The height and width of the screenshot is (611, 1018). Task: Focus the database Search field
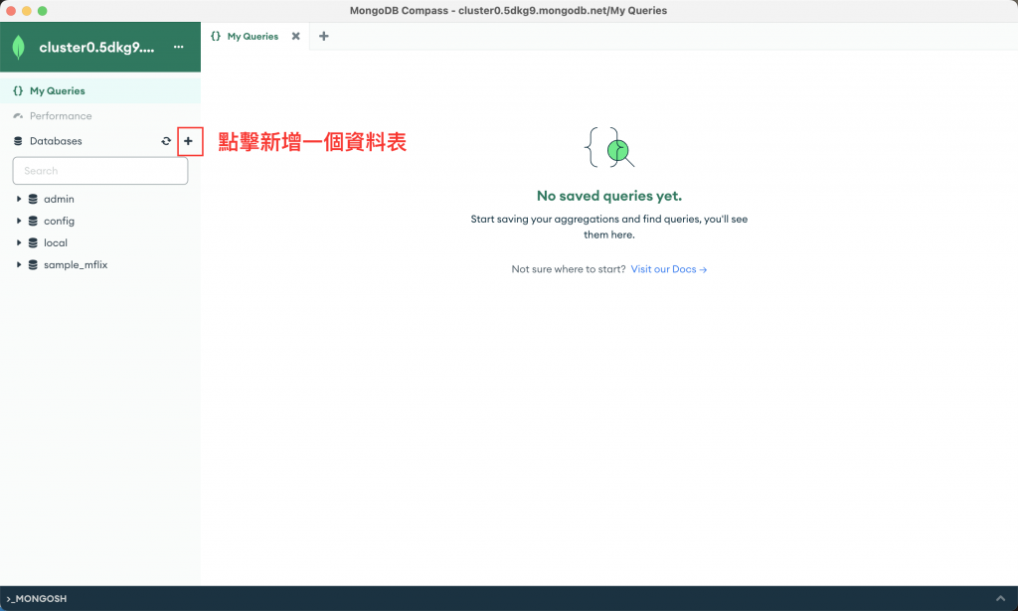[x=100, y=171]
